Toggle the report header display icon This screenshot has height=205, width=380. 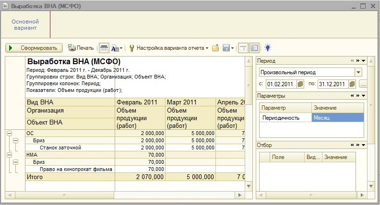[243, 48]
